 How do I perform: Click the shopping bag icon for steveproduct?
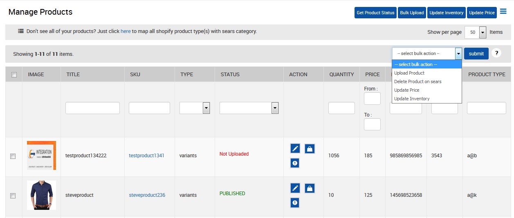310,188
